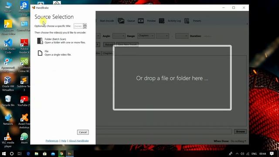Open the Windows Start menu
The height and width of the screenshot is (157, 279).
point(4,154)
